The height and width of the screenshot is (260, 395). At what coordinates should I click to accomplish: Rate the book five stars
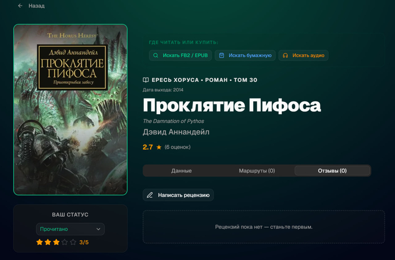pos(73,242)
